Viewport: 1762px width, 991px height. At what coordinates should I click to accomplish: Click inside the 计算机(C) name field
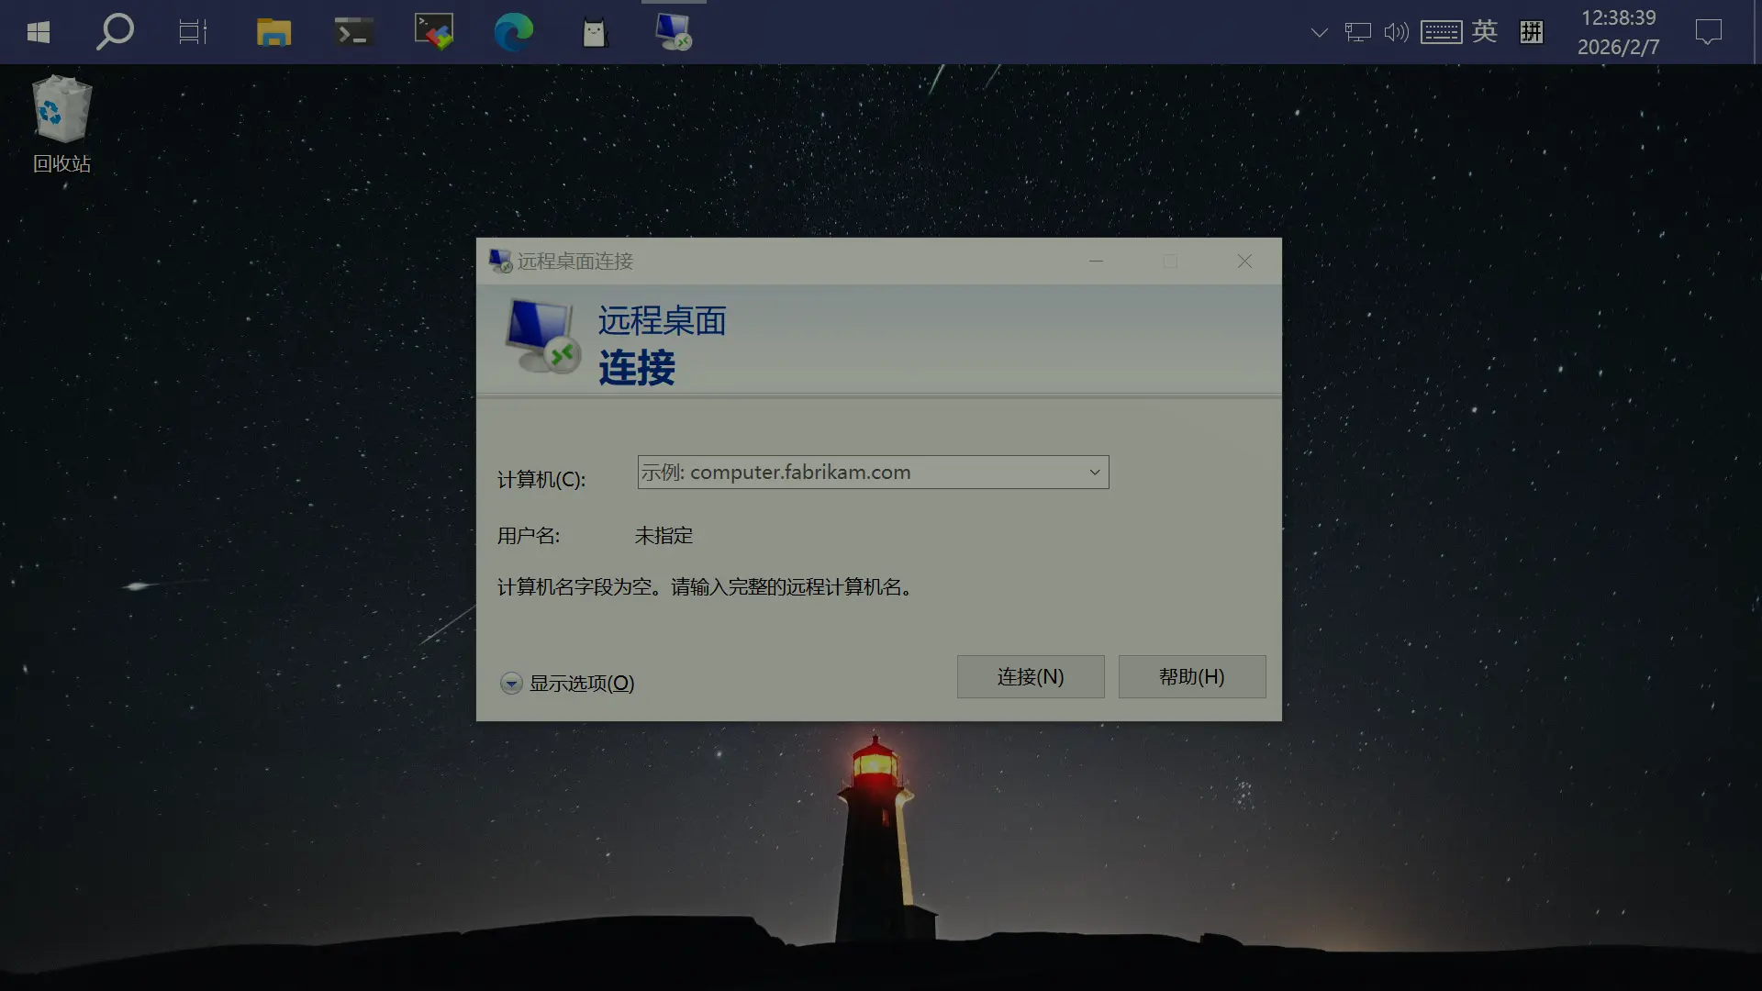(x=853, y=472)
